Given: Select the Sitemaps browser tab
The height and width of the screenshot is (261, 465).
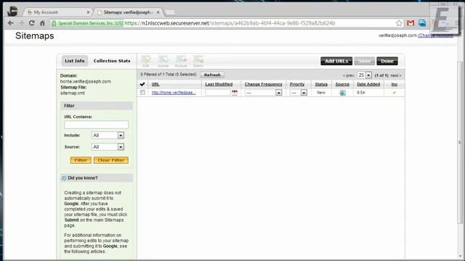Looking at the screenshot, I should (x=129, y=12).
